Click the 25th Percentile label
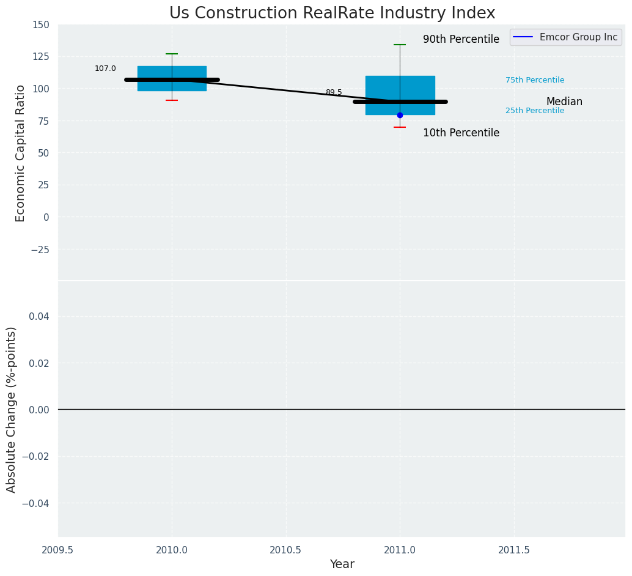 534,111
